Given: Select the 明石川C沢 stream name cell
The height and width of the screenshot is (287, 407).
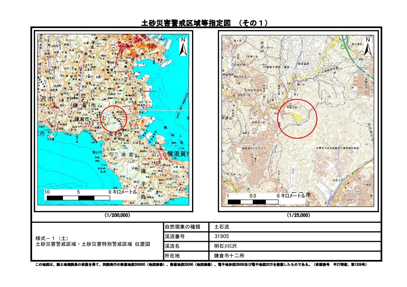Looking at the screenshot, I should pyautogui.click(x=295, y=246).
